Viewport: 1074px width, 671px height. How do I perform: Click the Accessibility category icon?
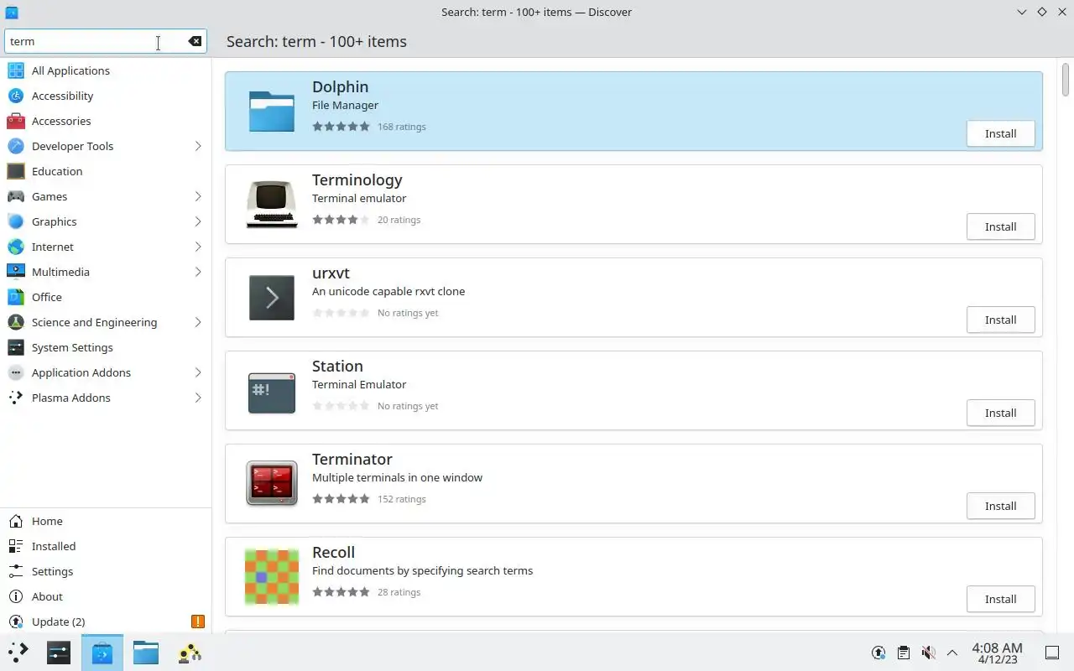[x=15, y=96]
